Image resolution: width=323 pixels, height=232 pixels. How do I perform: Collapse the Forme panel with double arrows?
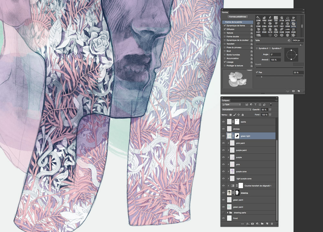[x=303, y=10]
